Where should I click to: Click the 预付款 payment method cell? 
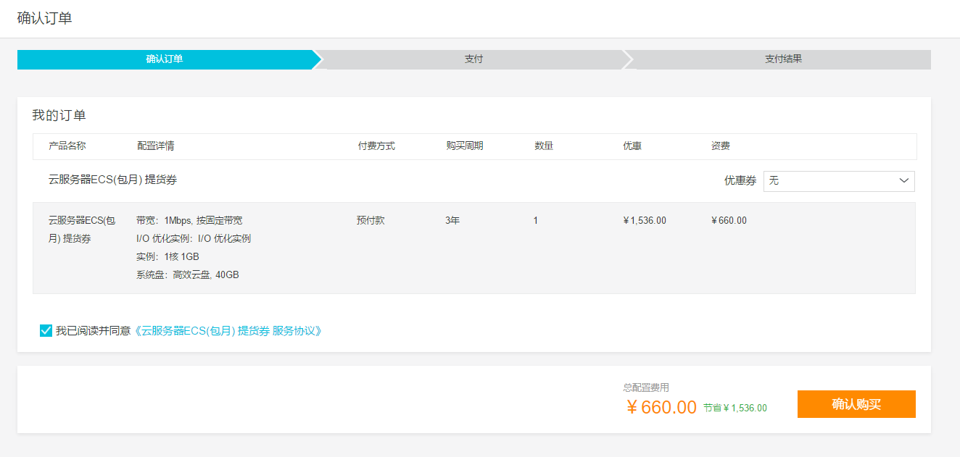pos(371,221)
